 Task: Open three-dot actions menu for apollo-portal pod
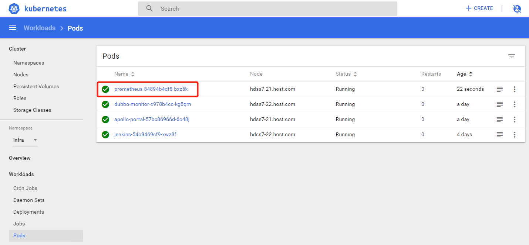(x=514, y=120)
